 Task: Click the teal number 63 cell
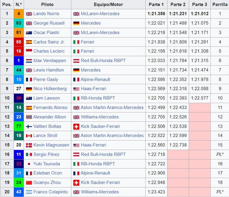tap(19, 23)
